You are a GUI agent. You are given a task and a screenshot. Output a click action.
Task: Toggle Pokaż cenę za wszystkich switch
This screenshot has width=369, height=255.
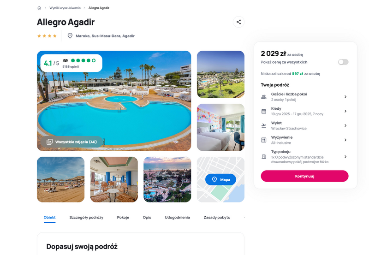click(x=343, y=62)
